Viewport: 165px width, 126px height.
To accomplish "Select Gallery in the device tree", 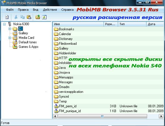I will pyautogui.click(x=23, y=33).
